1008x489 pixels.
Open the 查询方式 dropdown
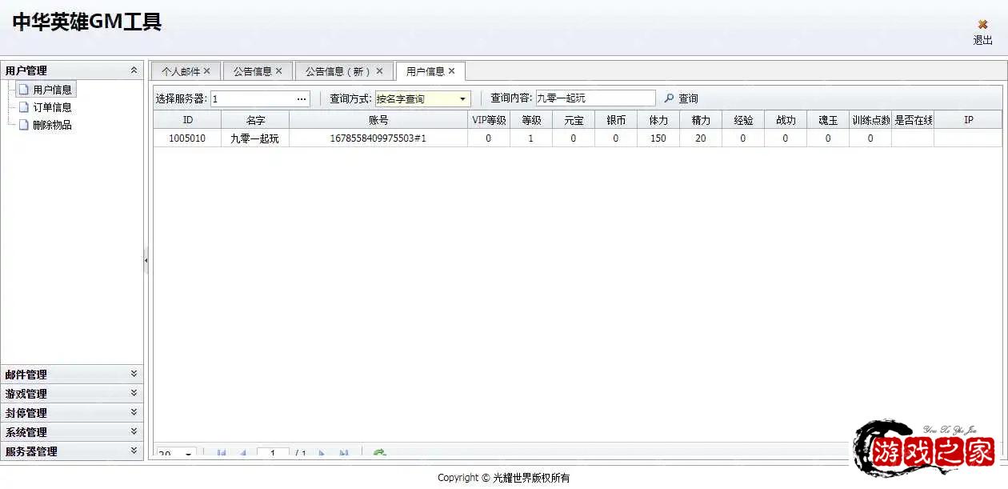[462, 98]
